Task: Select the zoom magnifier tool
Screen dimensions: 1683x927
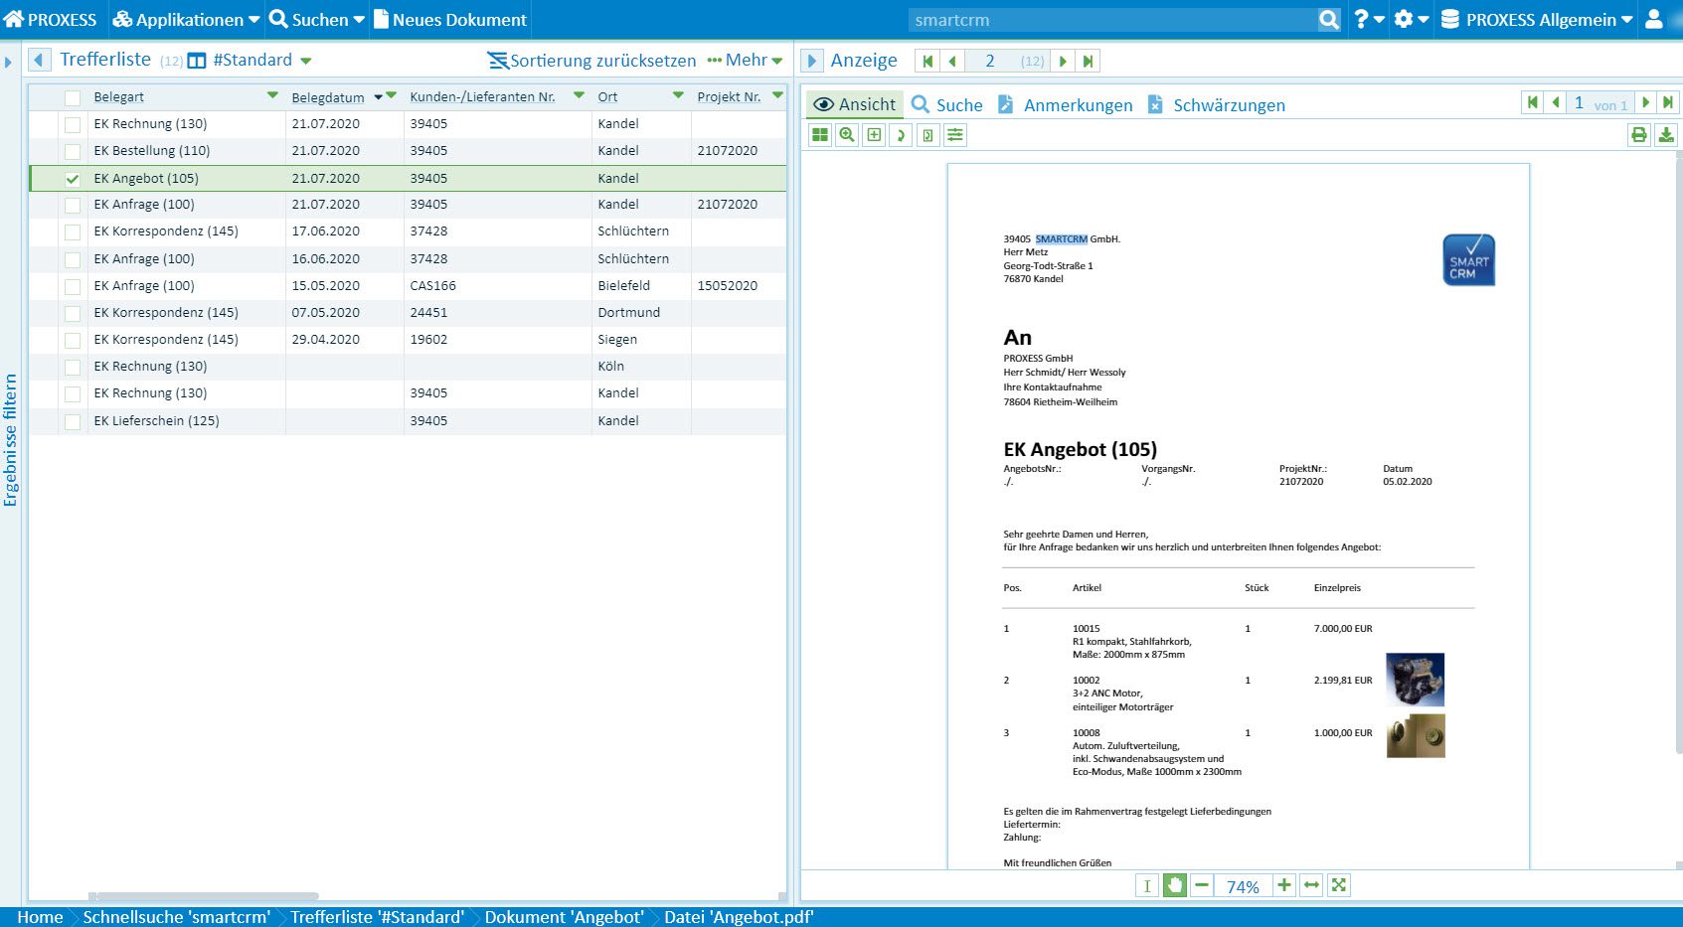Action: click(x=847, y=135)
